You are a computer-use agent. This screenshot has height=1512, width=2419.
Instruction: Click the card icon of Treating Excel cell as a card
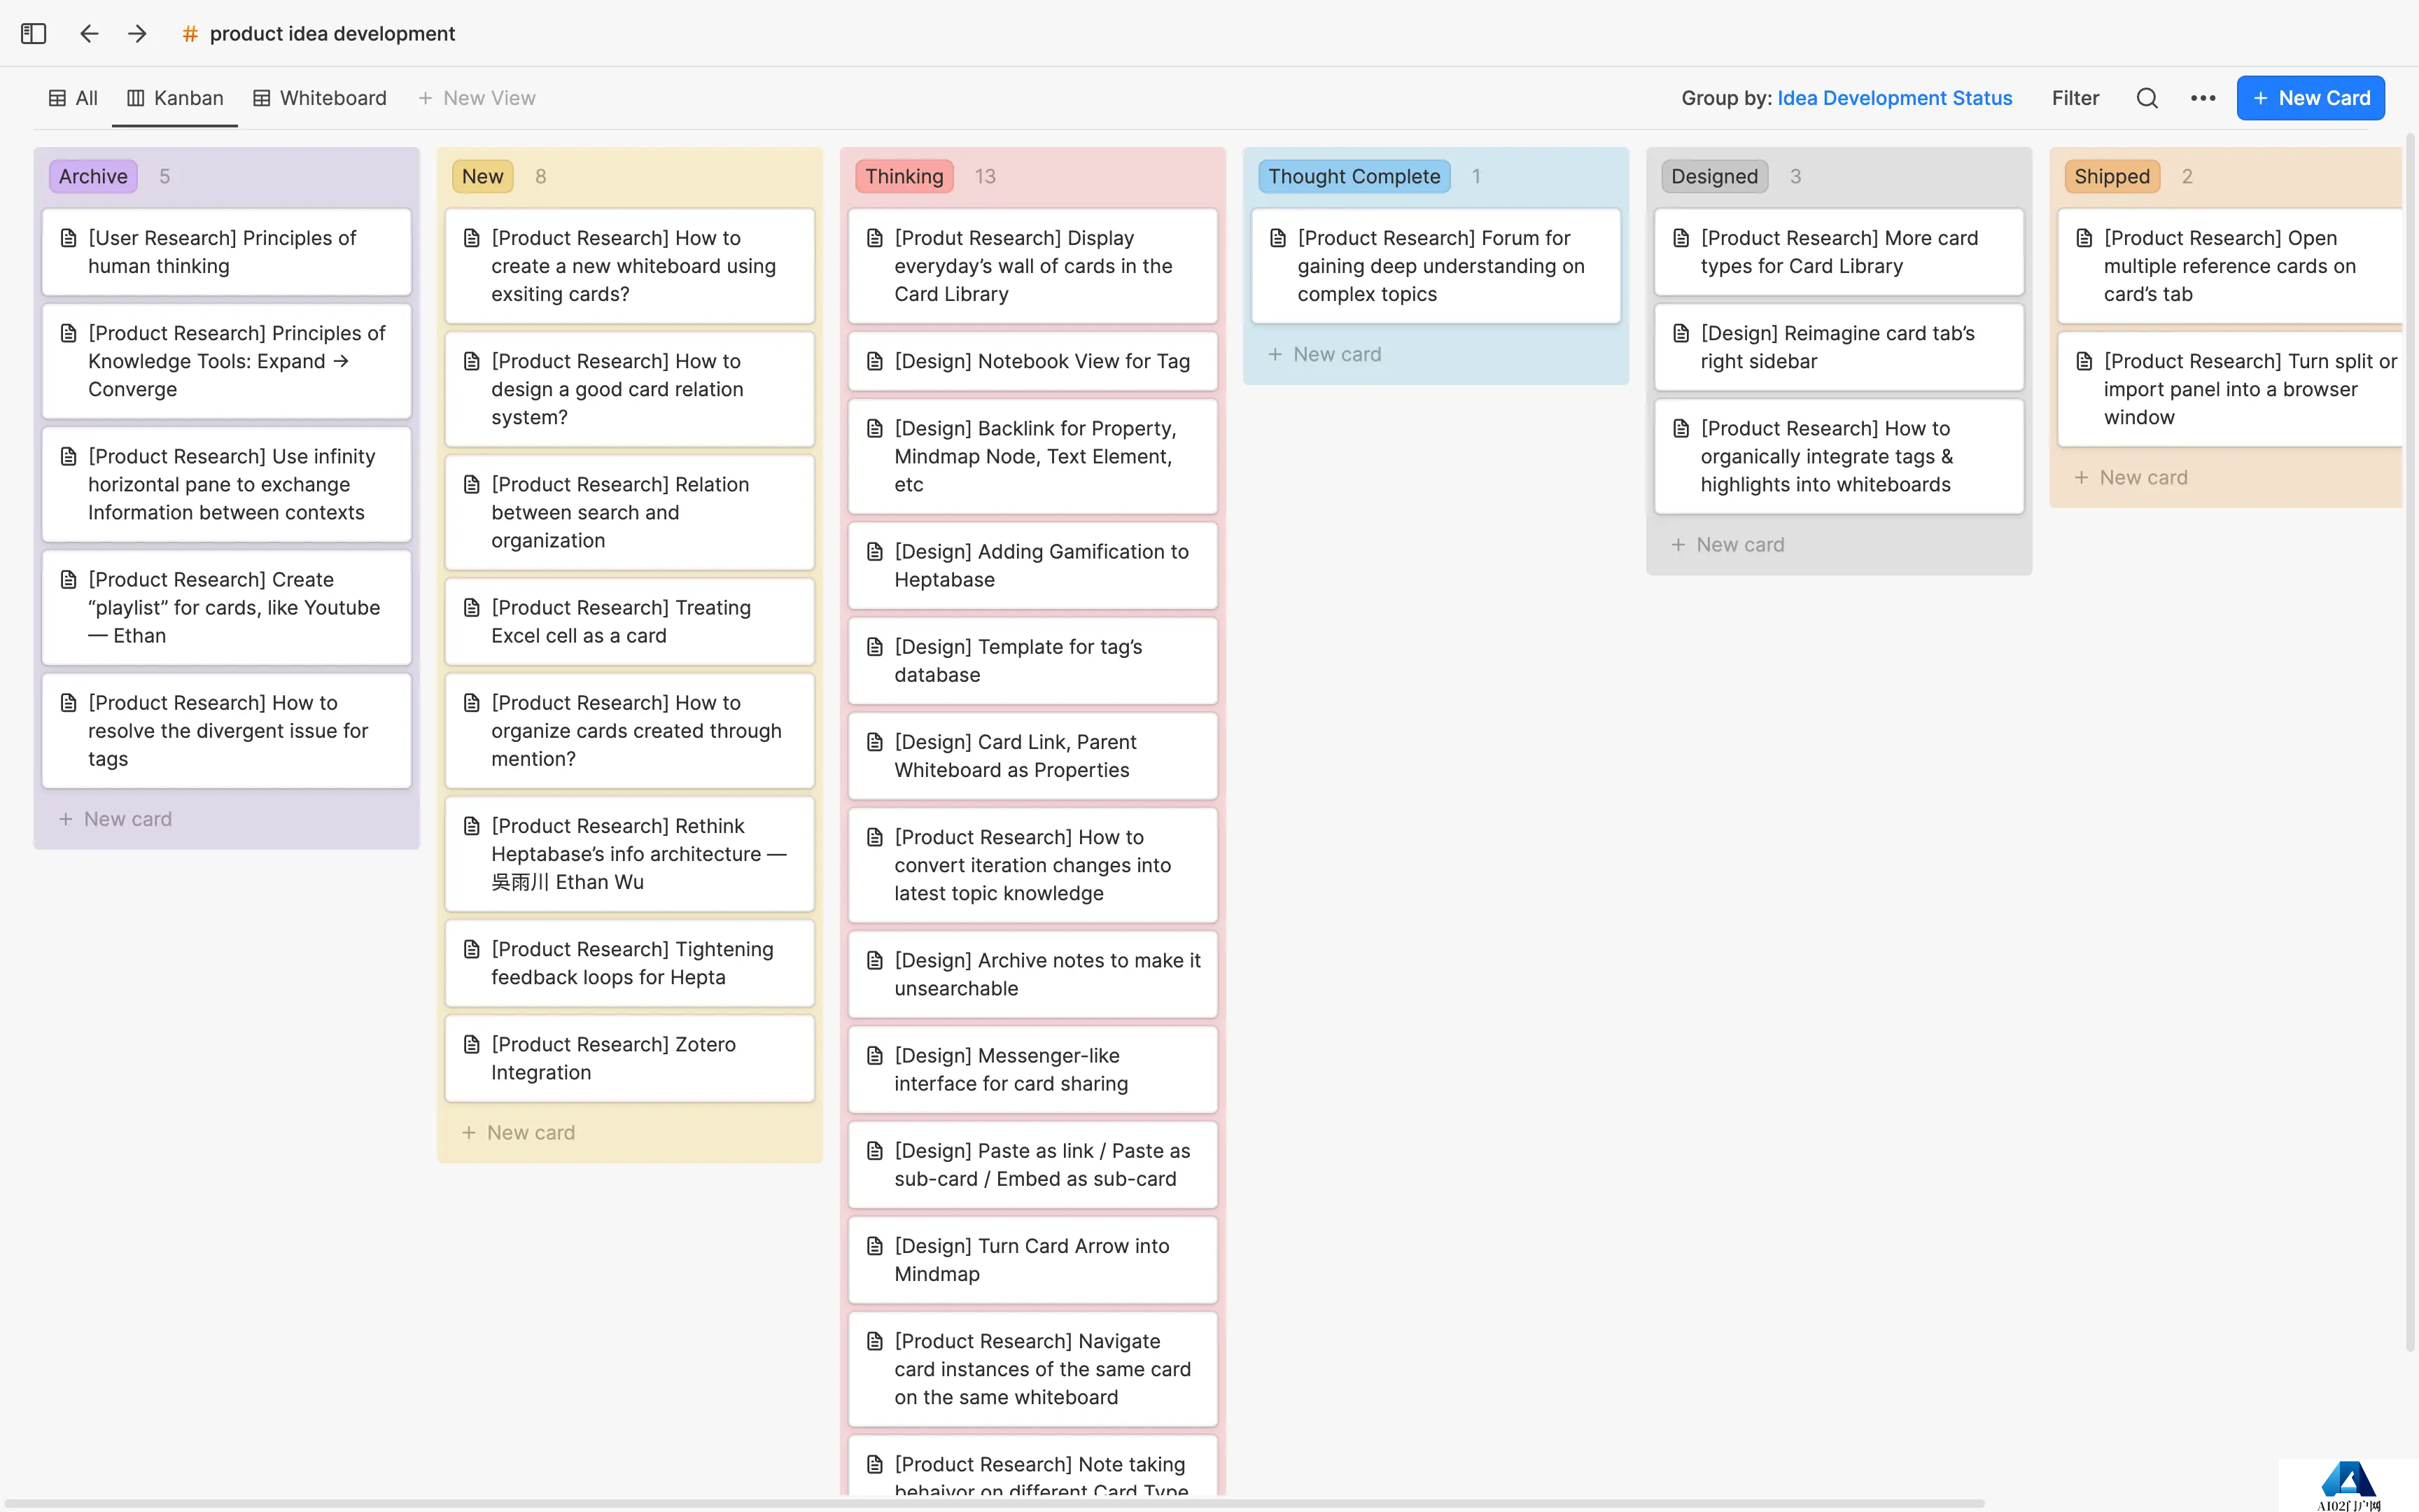point(472,608)
